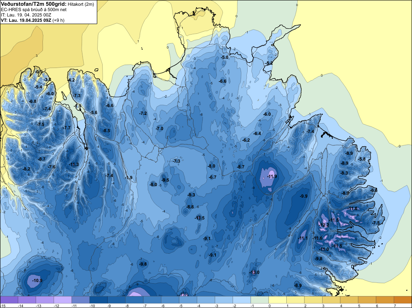The image size is (412, 308).
Task: Click the title 'Veðurstofan/T2m 500grid: Hitakort (2m)'
Action: [47, 4]
